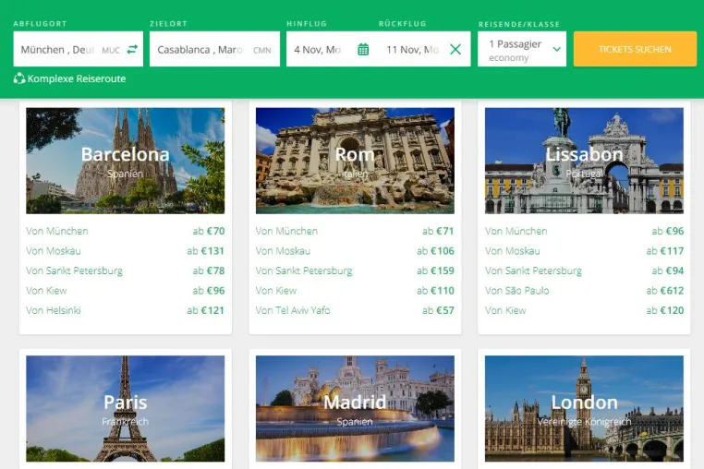
Task: Edit the Zielort field with Casablanca
Action: click(x=214, y=49)
